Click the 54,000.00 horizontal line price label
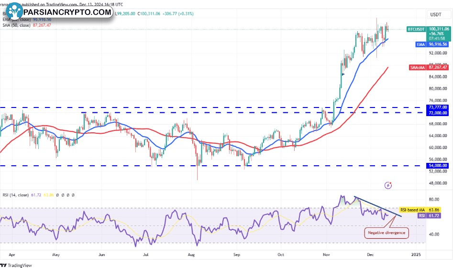Viewport: 453px width, 268px height. point(438,166)
